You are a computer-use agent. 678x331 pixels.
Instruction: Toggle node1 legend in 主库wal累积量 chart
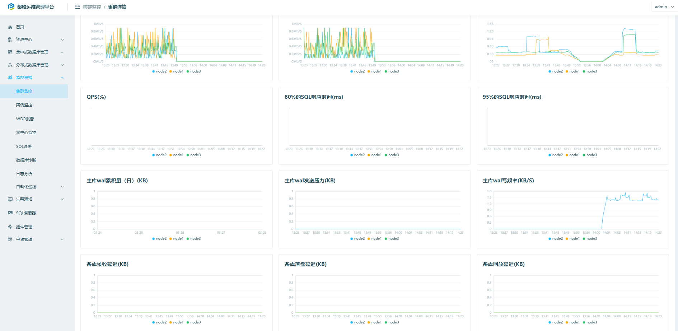[x=177, y=239]
